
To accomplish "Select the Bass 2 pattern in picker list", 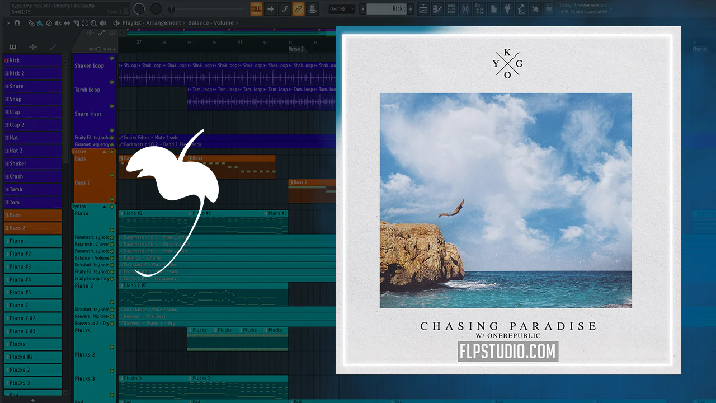I will coord(32,228).
